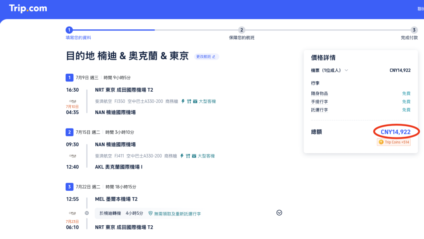Click 免費 next to 託運行李

406,110
